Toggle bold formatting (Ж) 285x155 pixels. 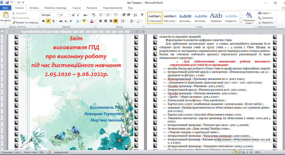pos(43,21)
